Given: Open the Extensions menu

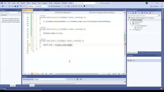Looking at the screenshot, I should click(x=57, y=3).
